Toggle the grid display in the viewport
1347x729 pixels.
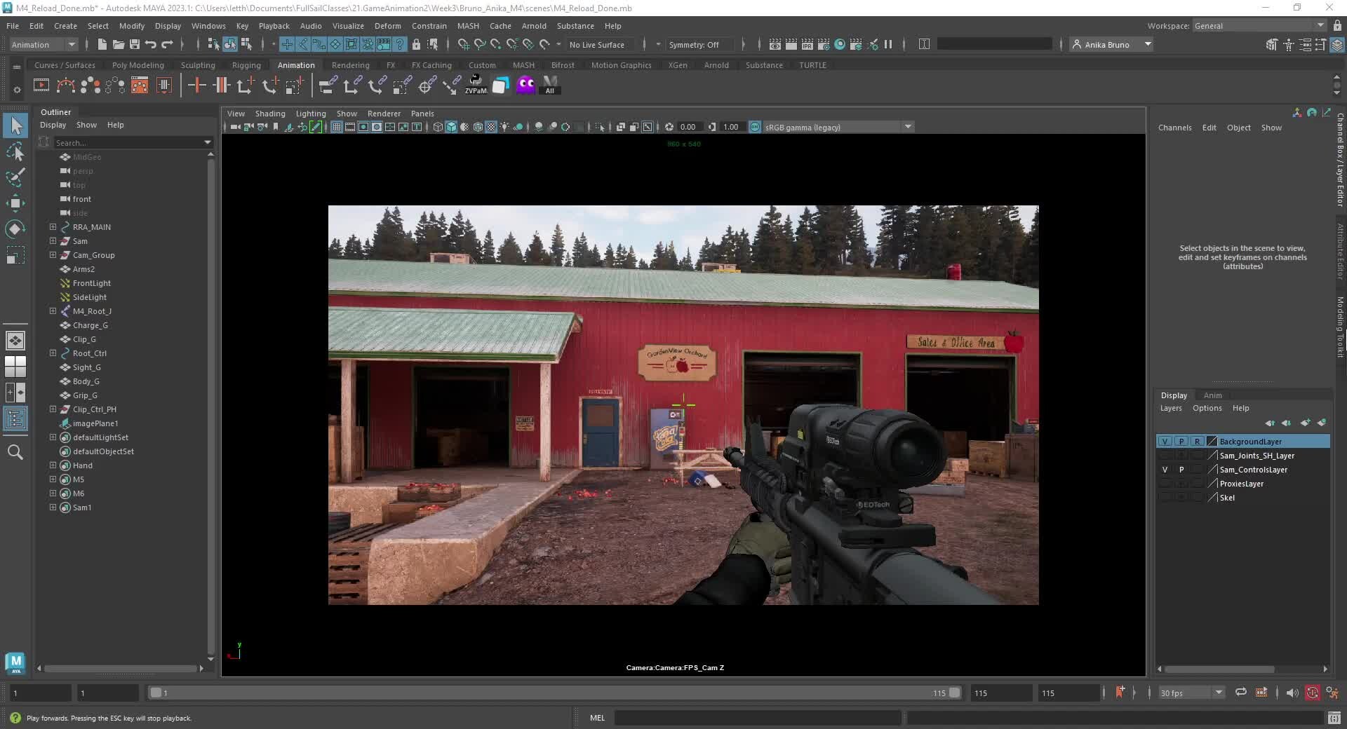pyautogui.click(x=335, y=127)
